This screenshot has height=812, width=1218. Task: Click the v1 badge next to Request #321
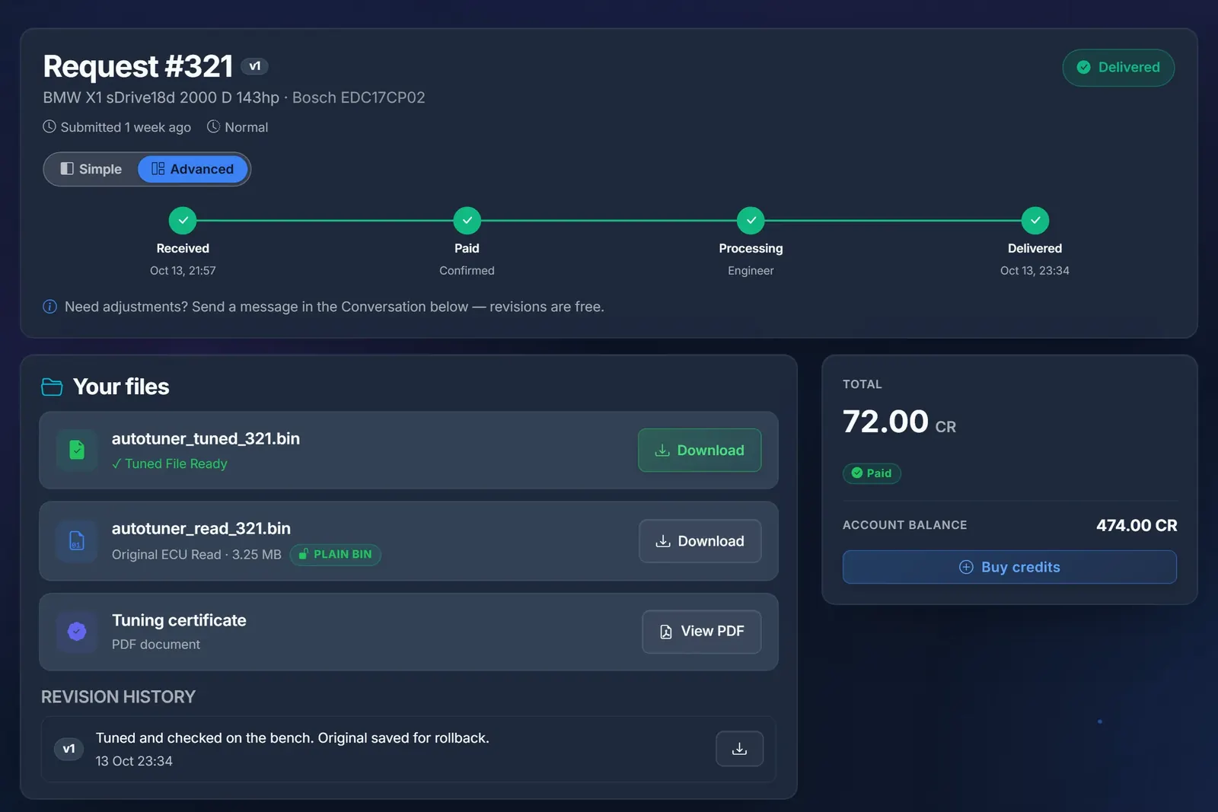[254, 66]
